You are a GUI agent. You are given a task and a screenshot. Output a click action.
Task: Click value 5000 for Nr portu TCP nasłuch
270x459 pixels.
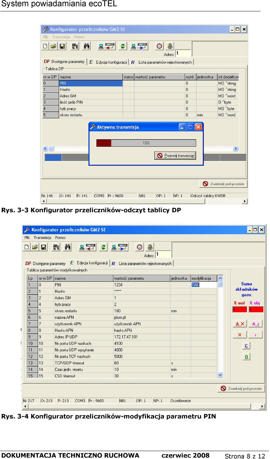[118, 356]
